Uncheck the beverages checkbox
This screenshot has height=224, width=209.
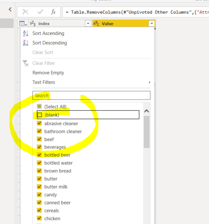(40, 147)
